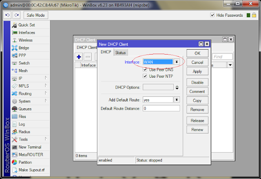Click blue plus add DHCP client
Screen dimensions: 261x179
click(x=79, y=57)
